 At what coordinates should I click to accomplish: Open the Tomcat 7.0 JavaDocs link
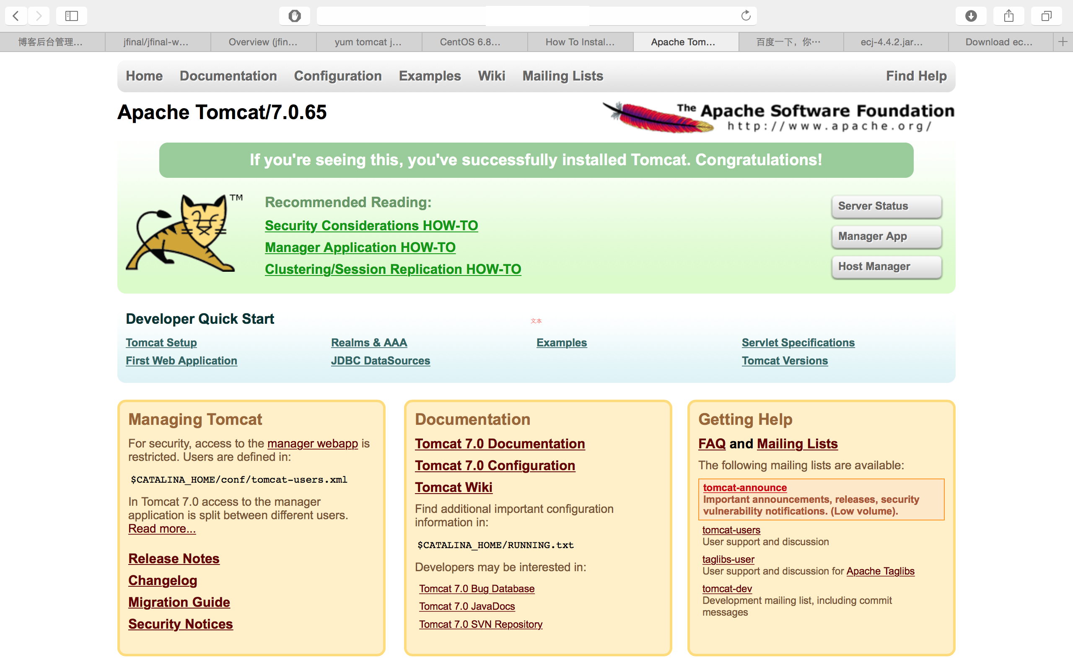[x=467, y=606]
